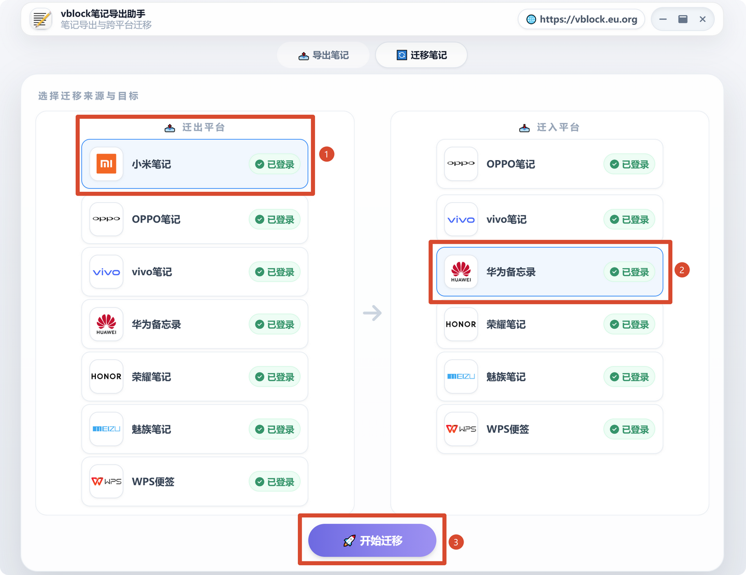This screenshot has height=575, width=746.
Task: Click the OPPO logo in 迁入平台 list
Action: click(461, 164)
